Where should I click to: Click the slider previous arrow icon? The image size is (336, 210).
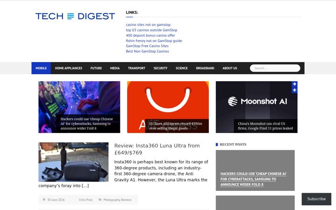click(294, 90)
